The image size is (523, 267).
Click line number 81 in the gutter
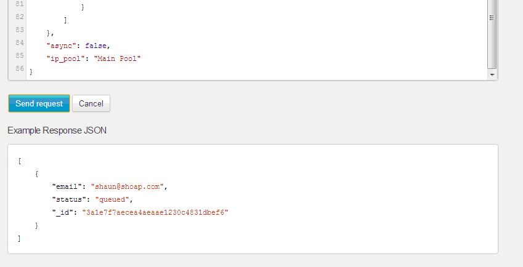click(20, 4)
